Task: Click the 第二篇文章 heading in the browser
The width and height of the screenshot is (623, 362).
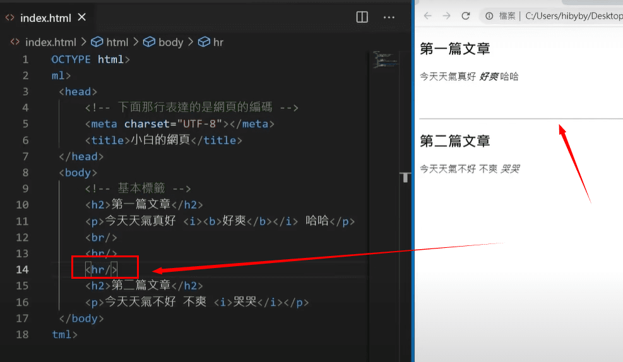Action: (x=454, y=141)
